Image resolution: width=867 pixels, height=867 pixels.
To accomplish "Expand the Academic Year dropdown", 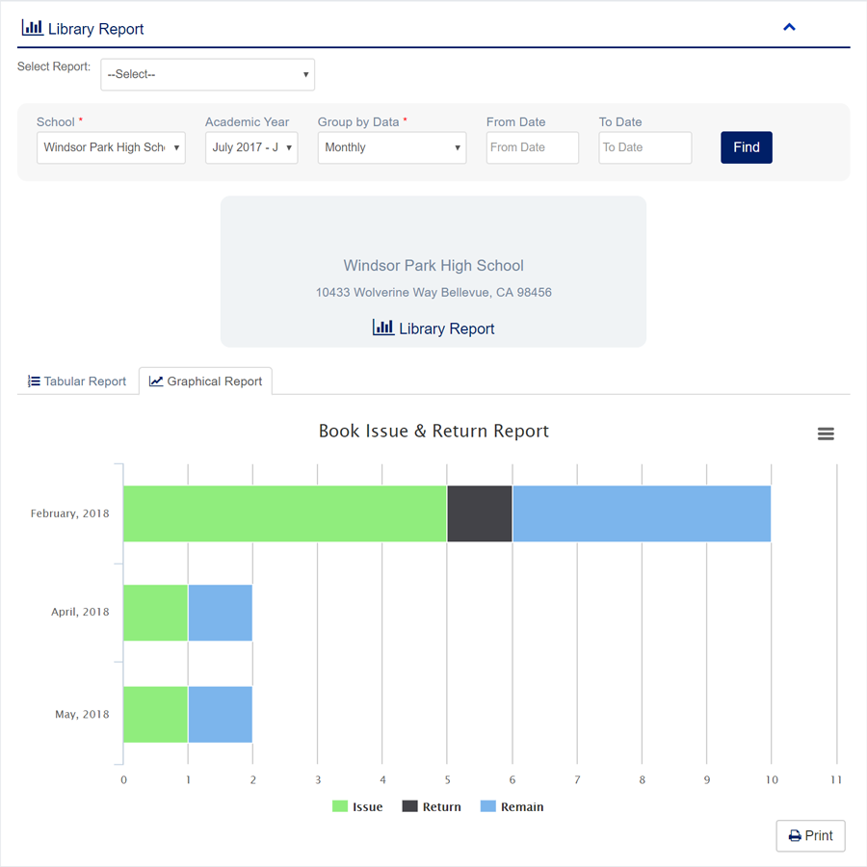I will coord(251,147).
